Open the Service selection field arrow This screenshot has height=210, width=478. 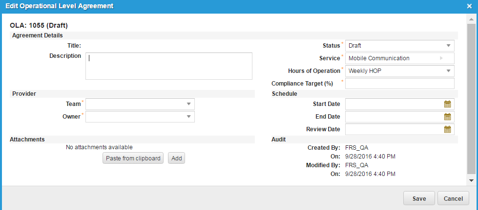point(441,58)
